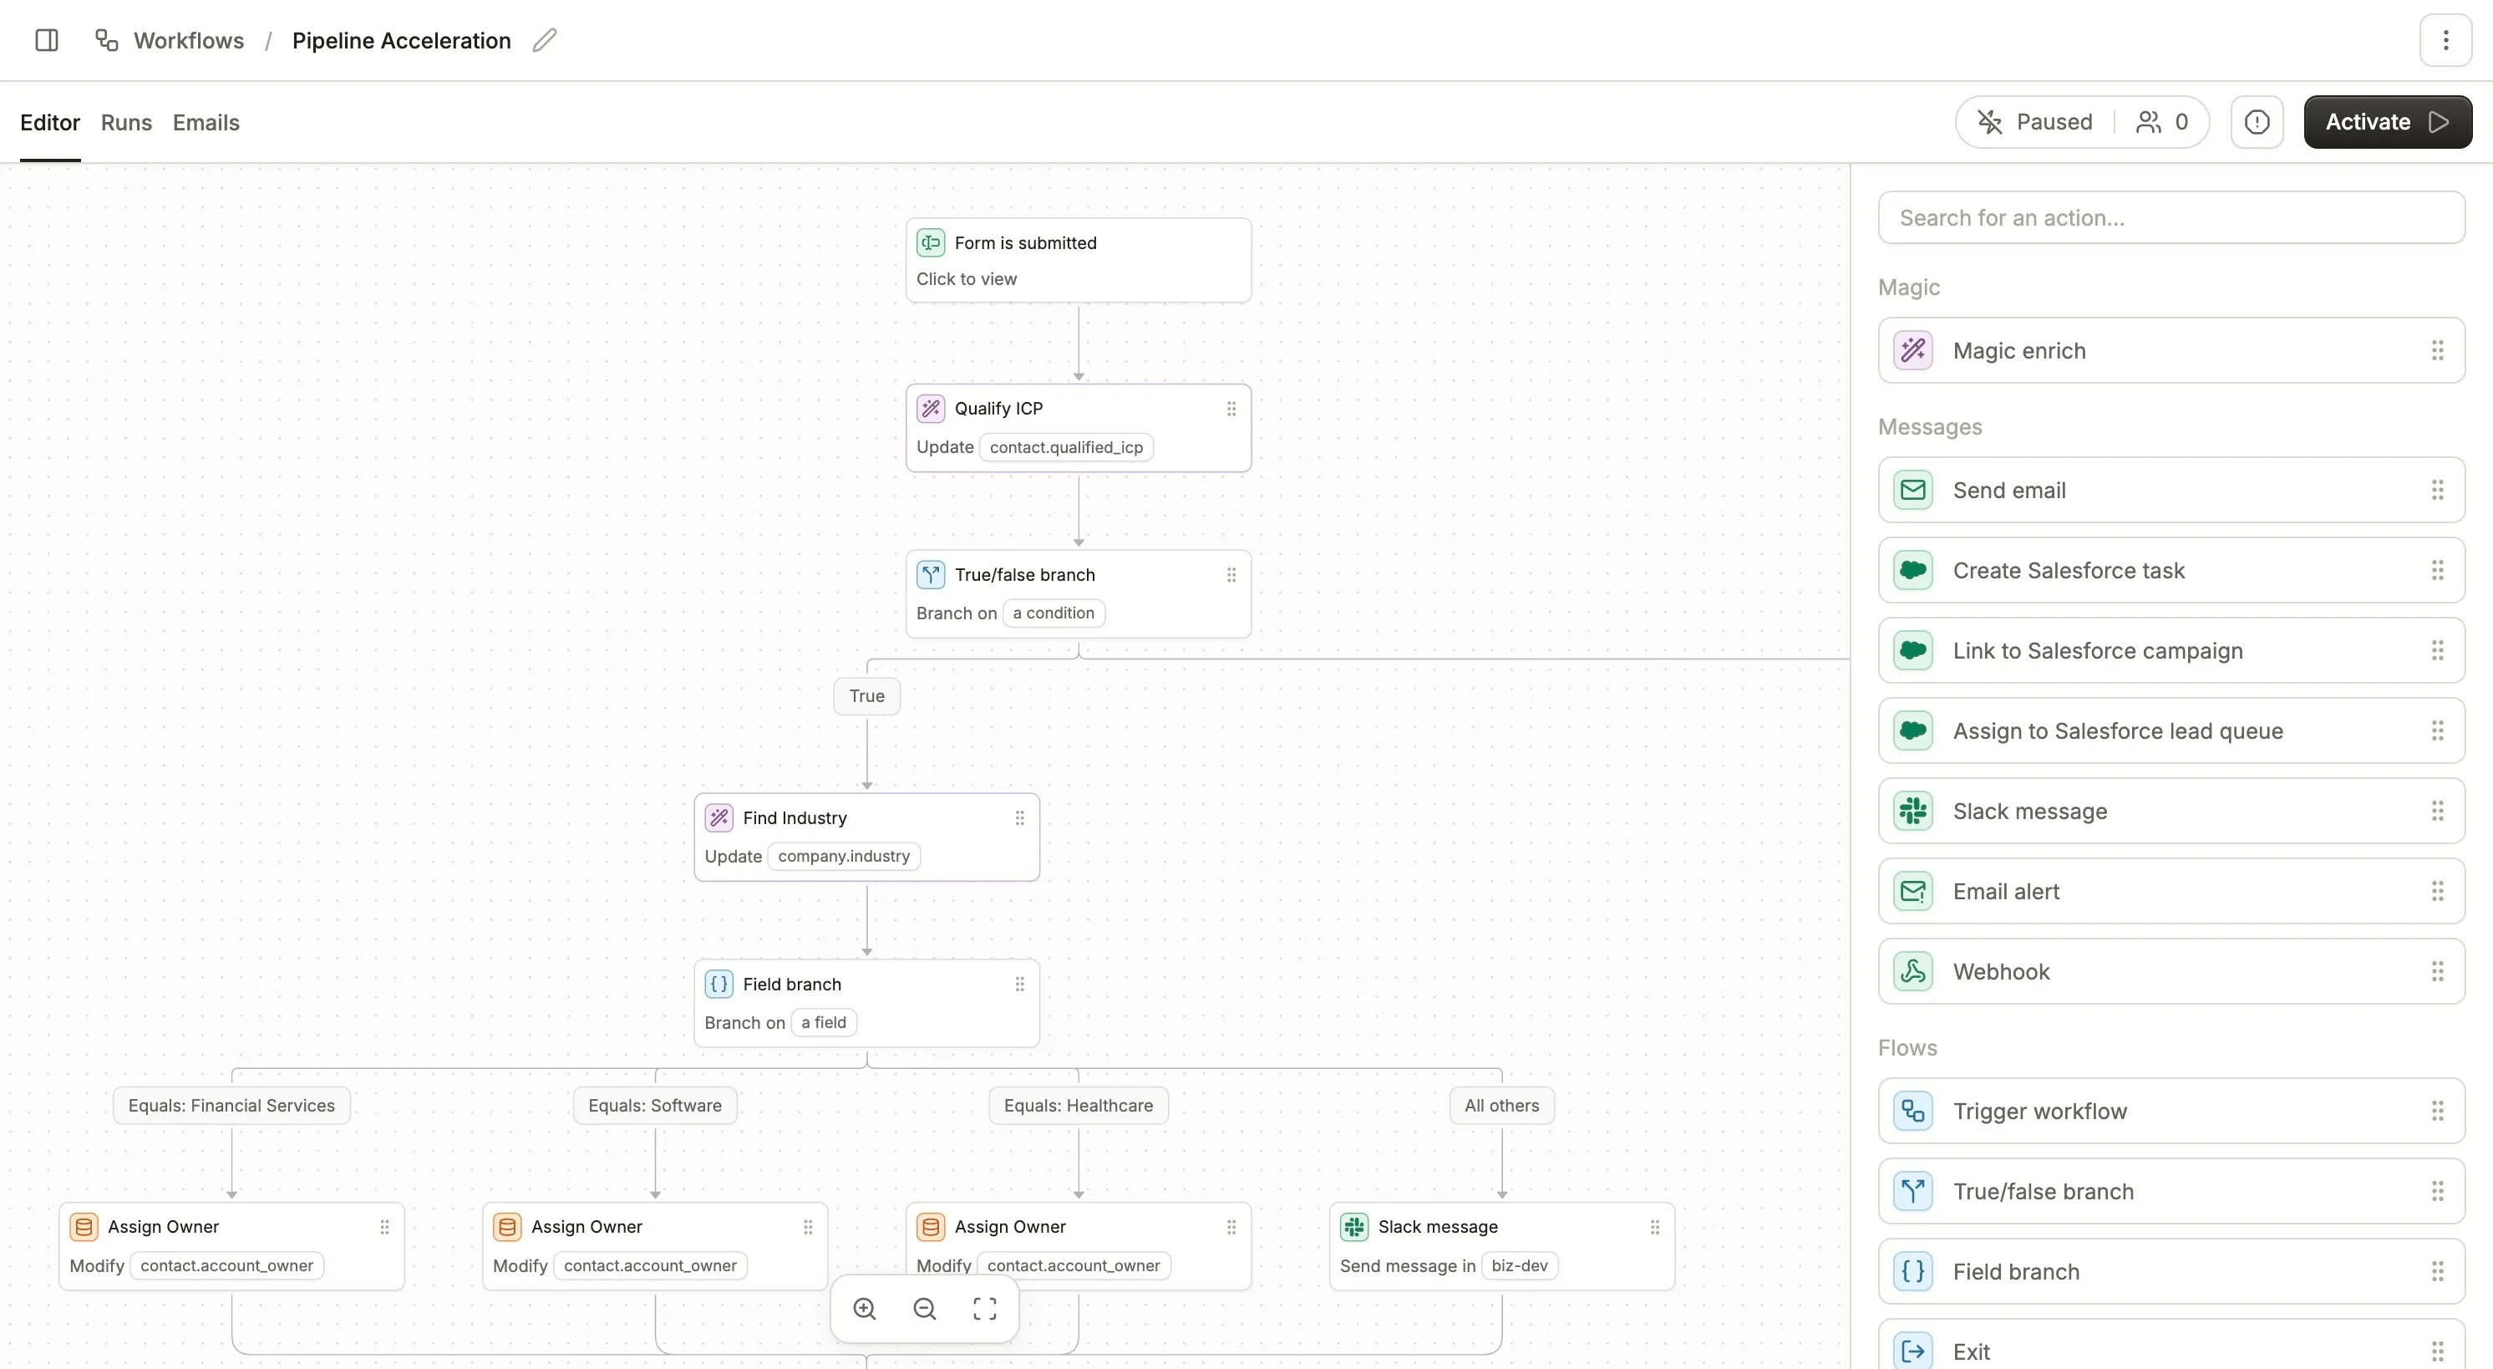The image size is (2493, 1369).
Task: Click the alert info circle icon
Action: (x=2257, y=122)
